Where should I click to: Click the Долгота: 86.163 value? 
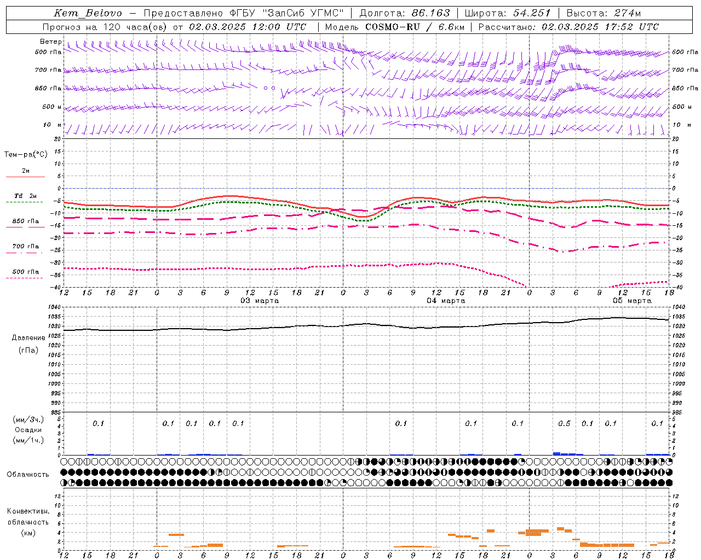(x=404, y=13)
